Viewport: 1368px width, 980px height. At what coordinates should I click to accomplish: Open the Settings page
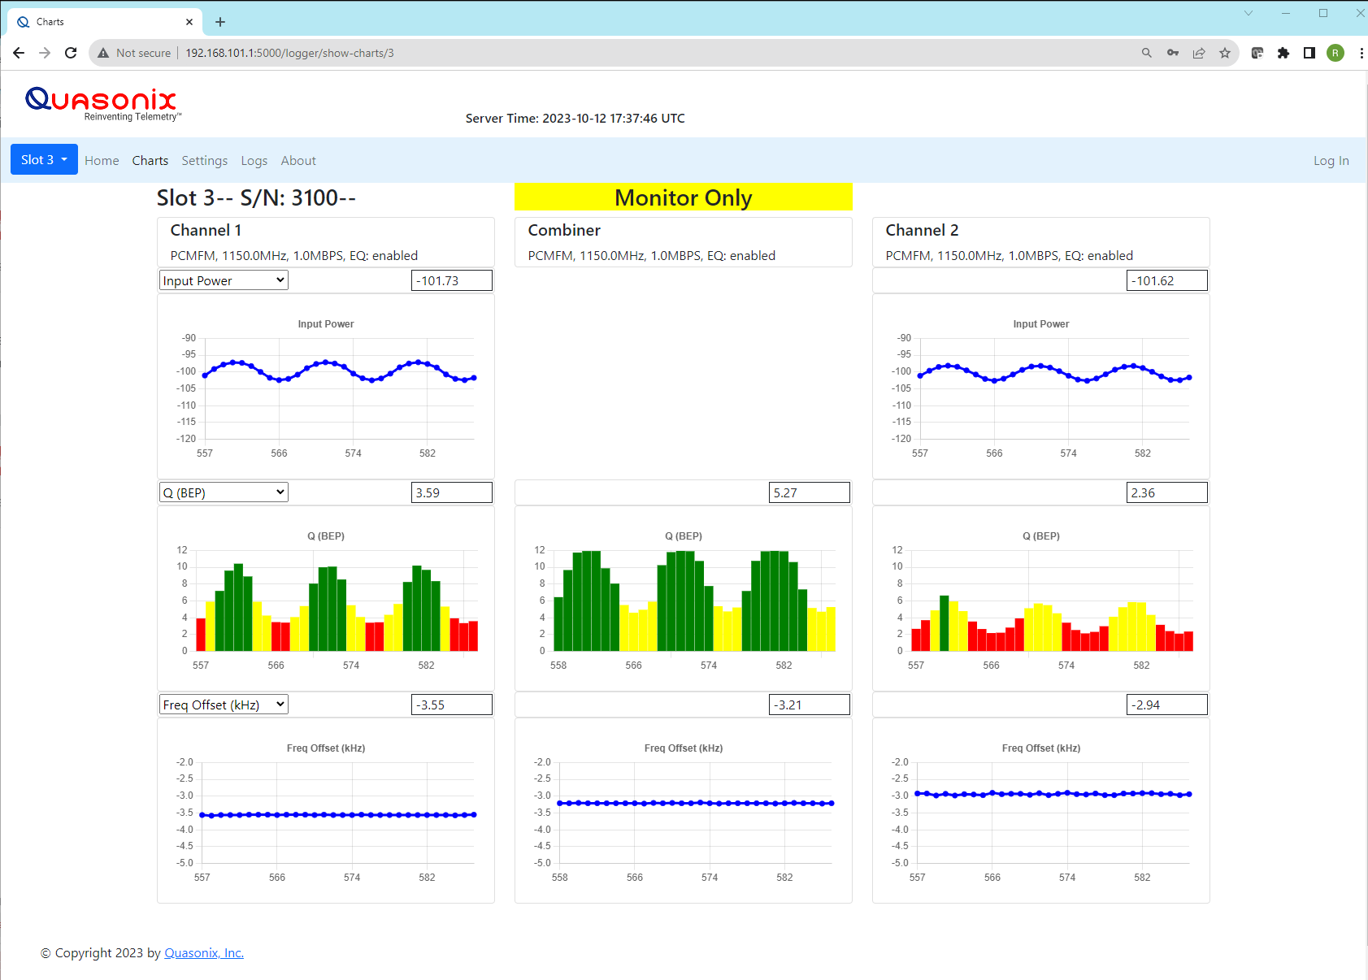(x=204, y=160)
